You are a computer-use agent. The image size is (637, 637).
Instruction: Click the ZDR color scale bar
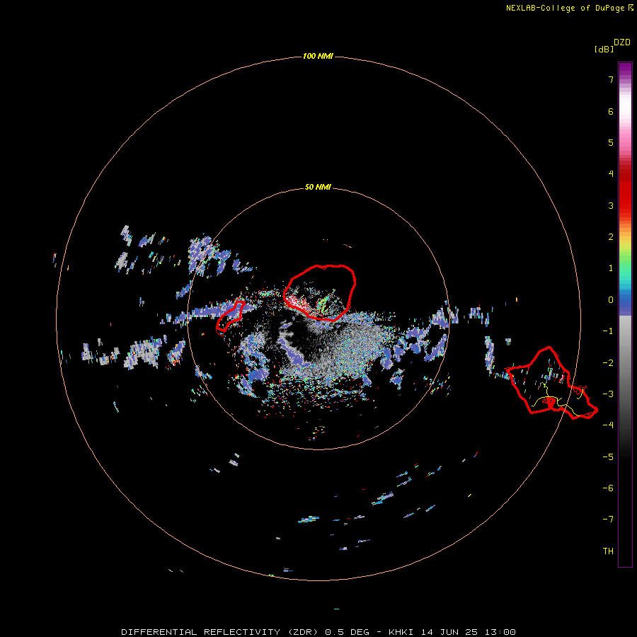coord(625,314)
